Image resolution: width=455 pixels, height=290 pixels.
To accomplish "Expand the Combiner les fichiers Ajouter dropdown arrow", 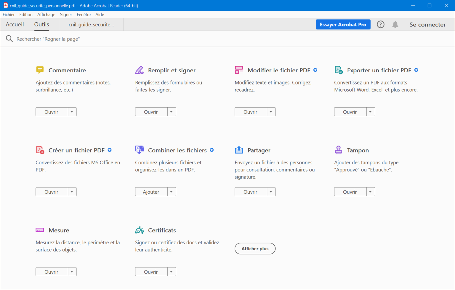I will [x=172, y=192].
